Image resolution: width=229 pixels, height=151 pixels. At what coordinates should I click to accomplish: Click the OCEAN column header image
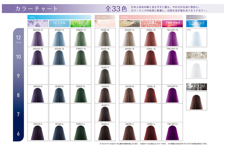[59, 24]
